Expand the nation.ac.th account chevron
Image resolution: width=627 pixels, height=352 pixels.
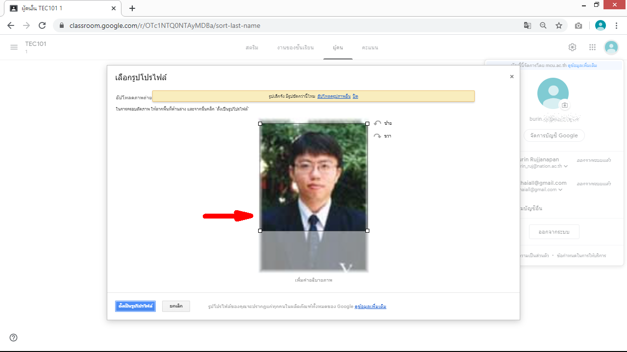coord(566,166)
